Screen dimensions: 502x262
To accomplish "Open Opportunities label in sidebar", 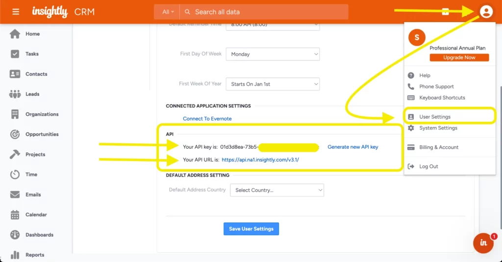I will point(42,134).
